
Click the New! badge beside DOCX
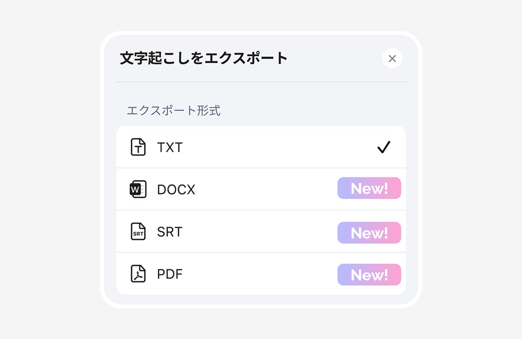(369, 188)
